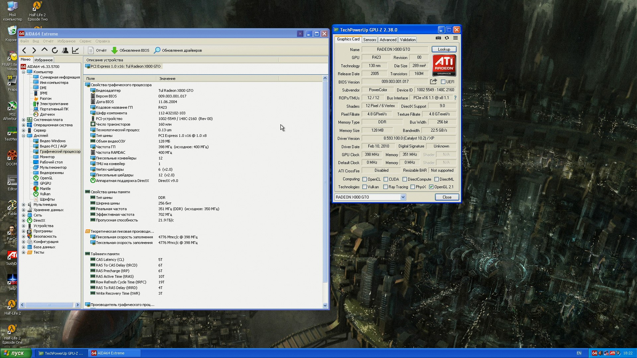
Task: Expand the Мультимедиа tree node
Action: [24, 205]
